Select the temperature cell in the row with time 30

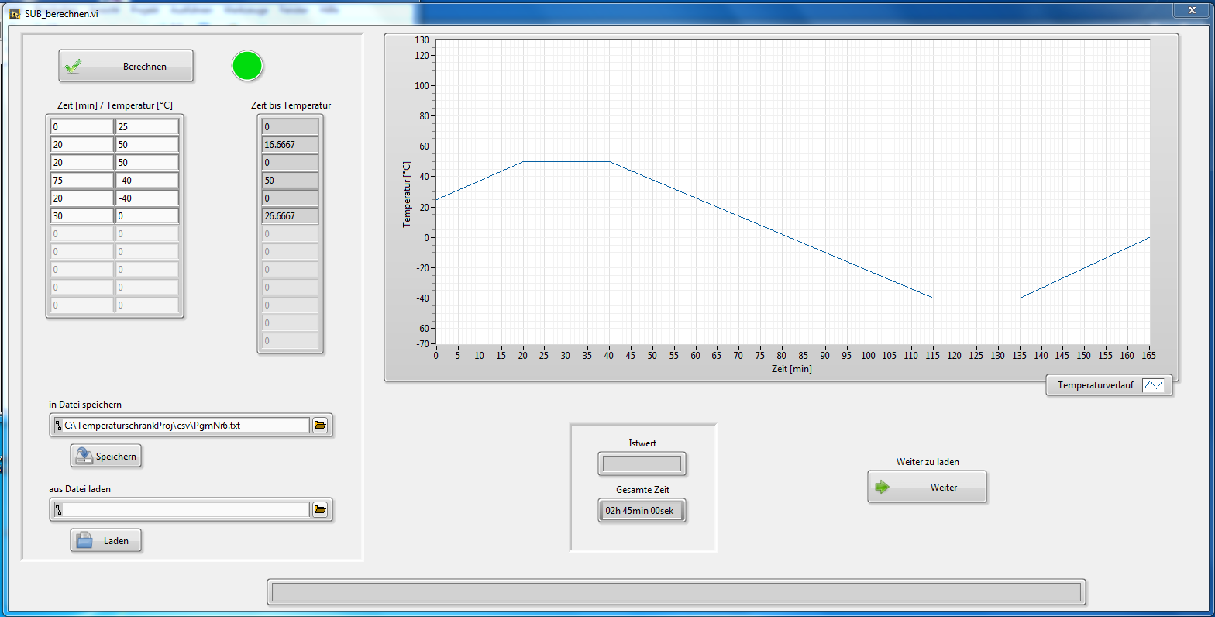coord(147,215)
